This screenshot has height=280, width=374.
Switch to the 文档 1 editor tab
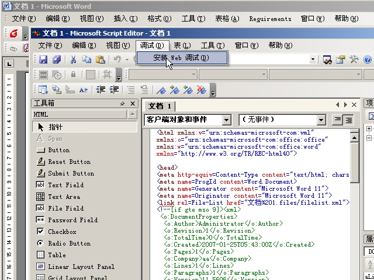click(x=160, y=106)
